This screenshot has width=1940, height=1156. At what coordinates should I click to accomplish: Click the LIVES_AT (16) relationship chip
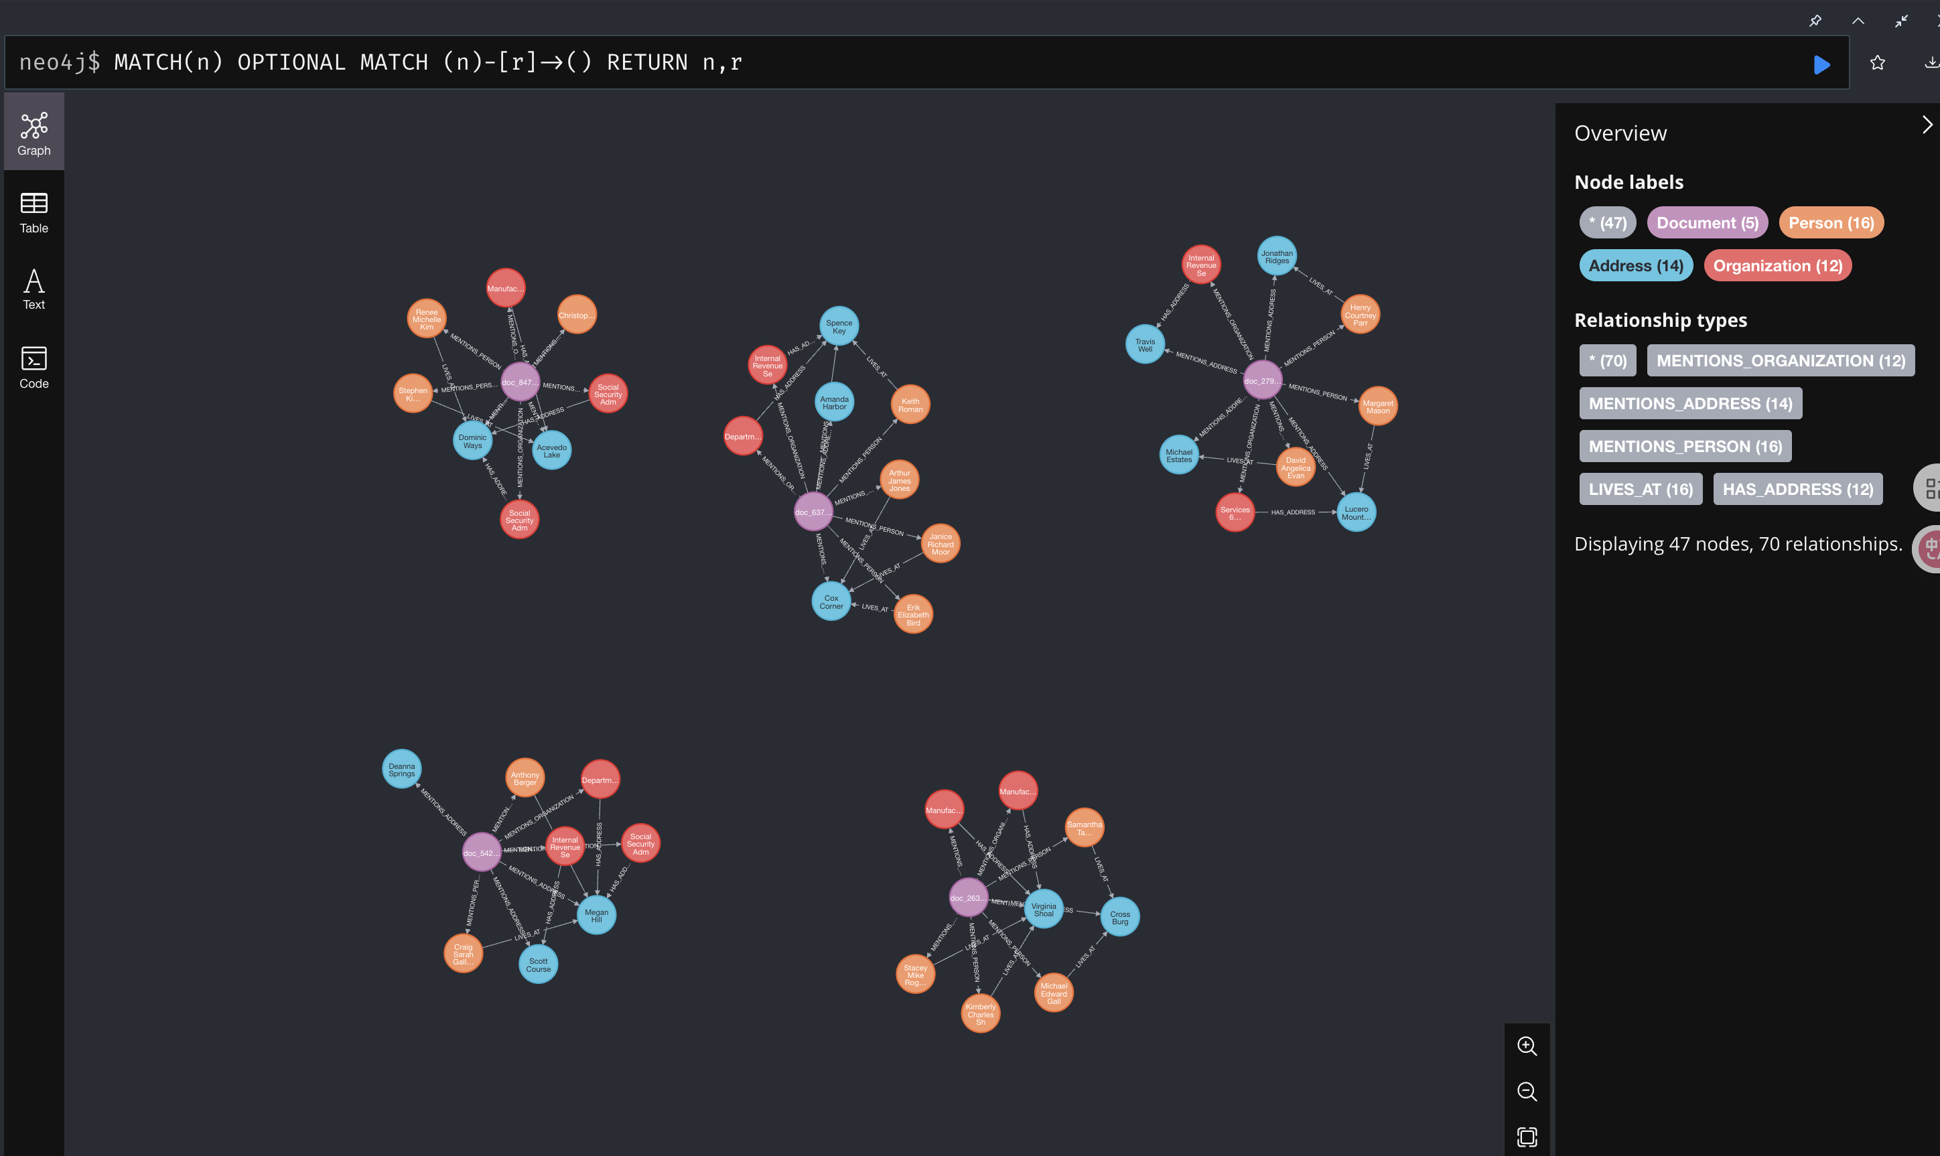(1640, 490)
